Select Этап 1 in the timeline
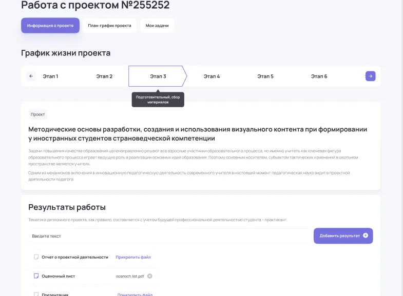The height and width of the screenshot is (296, 403). click(x=50, y=76)
